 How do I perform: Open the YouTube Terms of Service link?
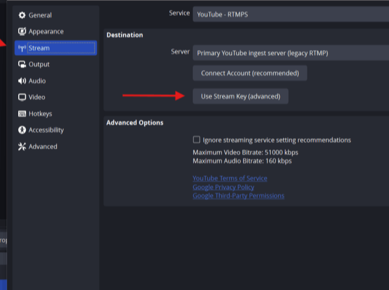230,178
